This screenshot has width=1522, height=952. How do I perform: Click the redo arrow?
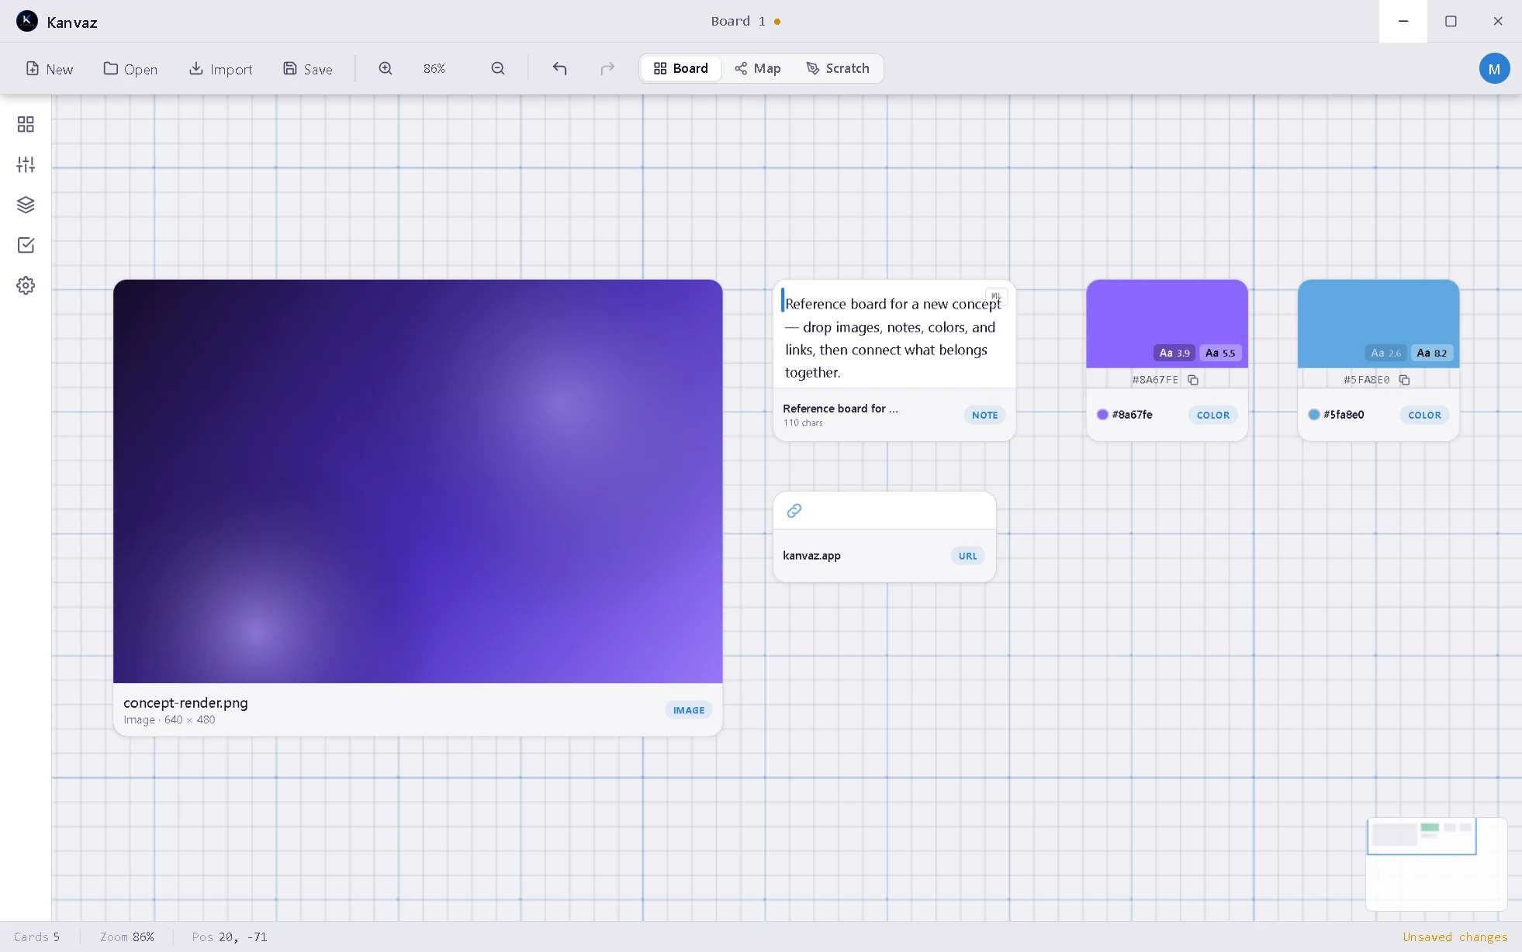pos(607,68)
